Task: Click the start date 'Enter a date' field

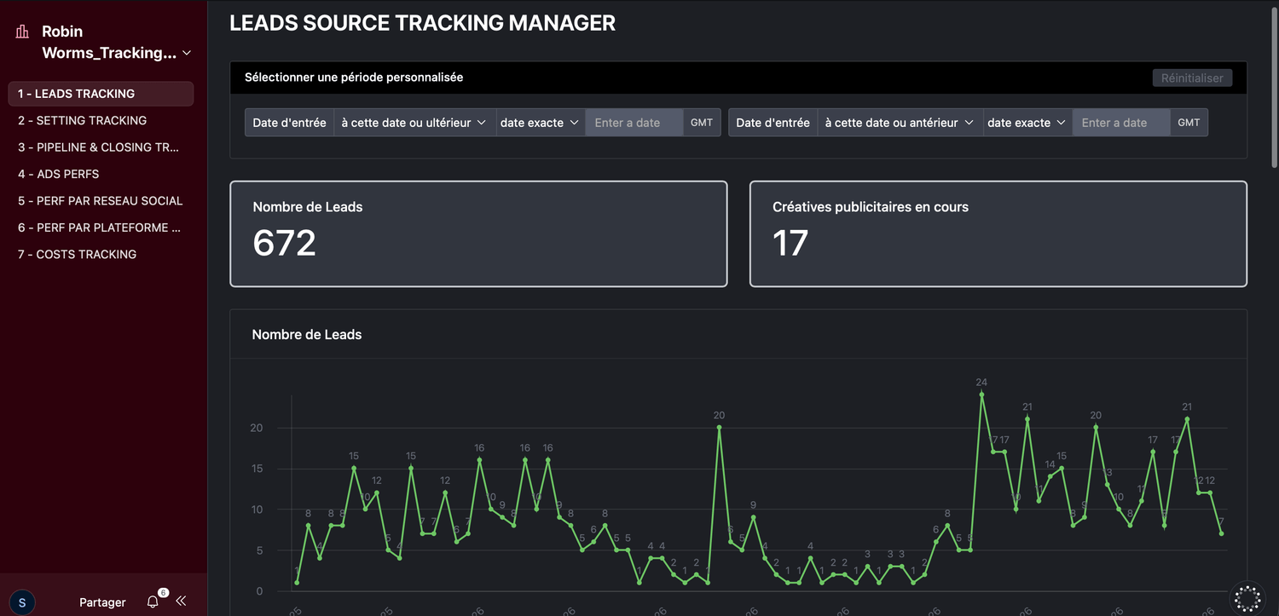Action: (x=634, y=123)
